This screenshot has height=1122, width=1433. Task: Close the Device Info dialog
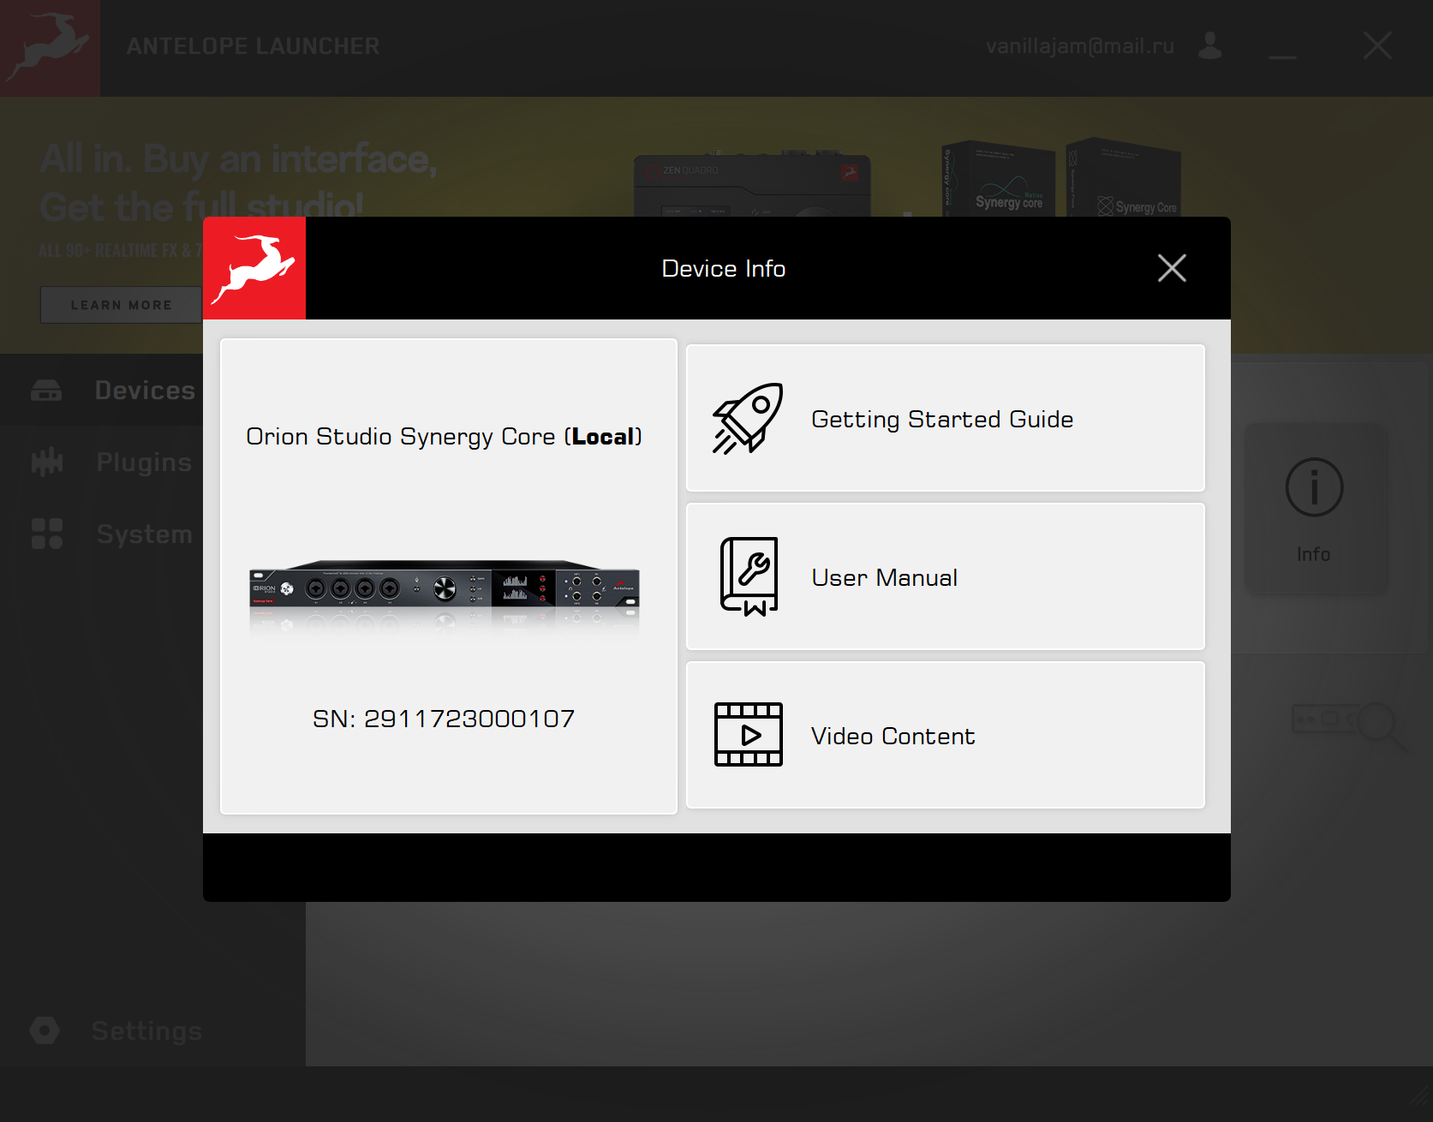[x=1171, y=268]
